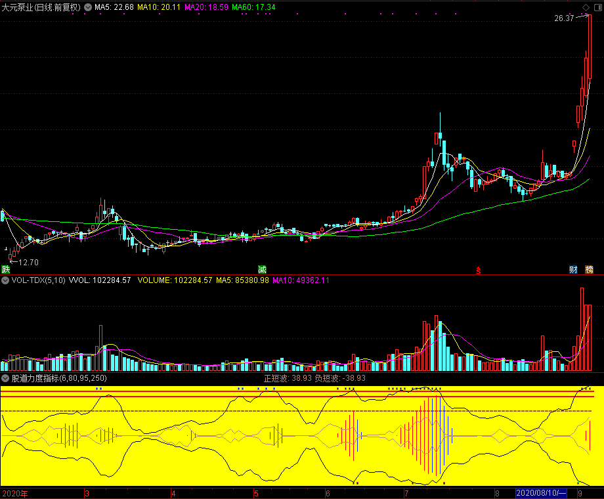Click month 9 on the time axis
The height and width of the screenshot is (499, 604).
click(x=580, y=494)
